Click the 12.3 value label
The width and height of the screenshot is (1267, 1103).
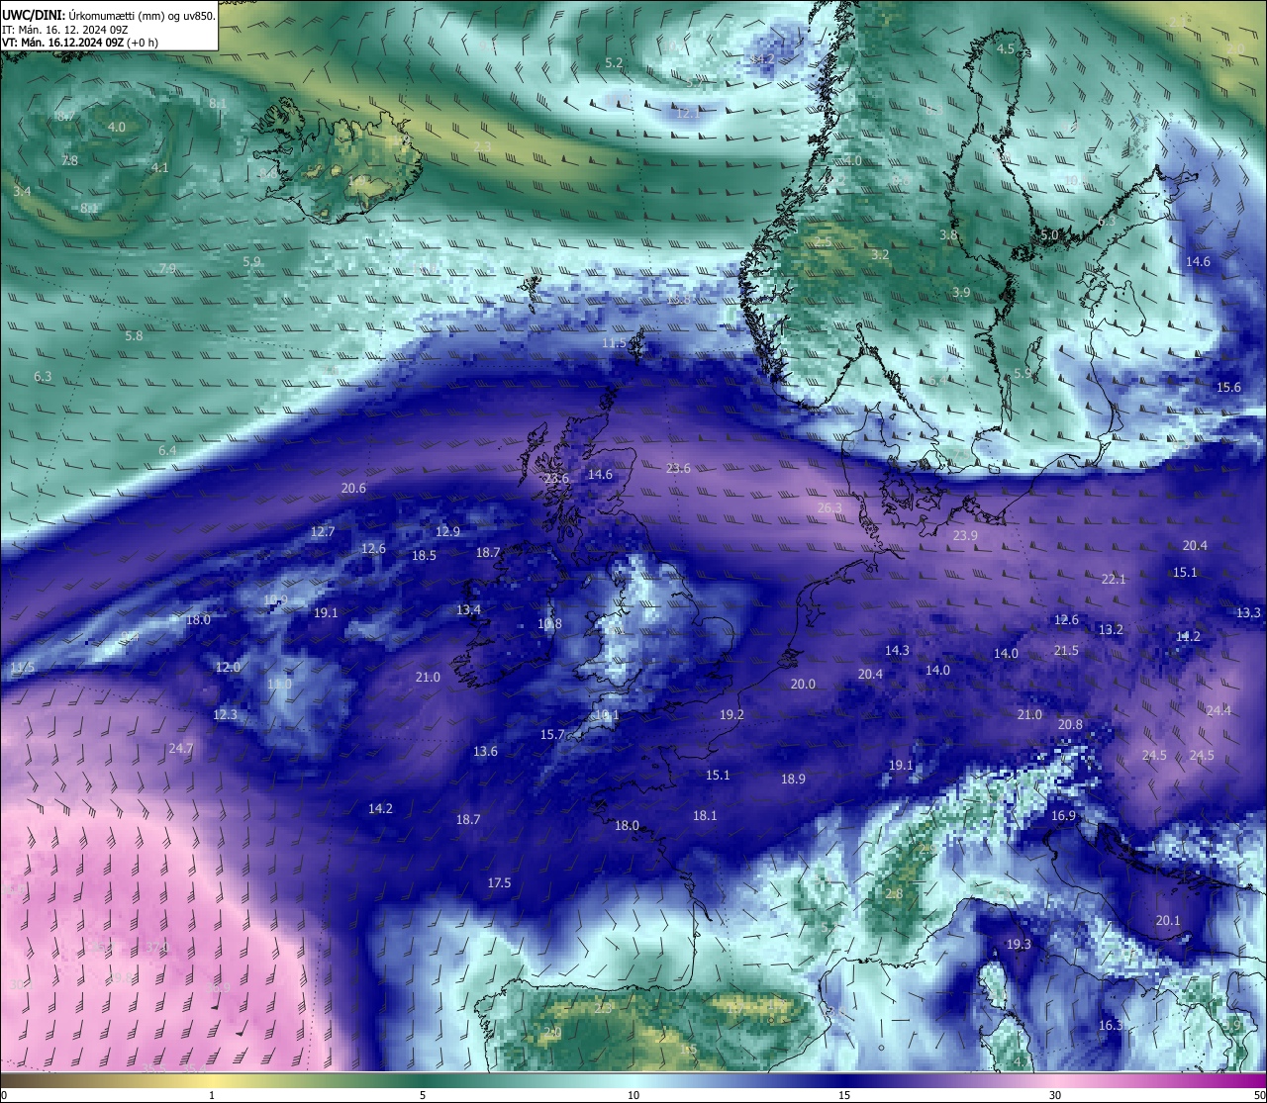point(225,715)
